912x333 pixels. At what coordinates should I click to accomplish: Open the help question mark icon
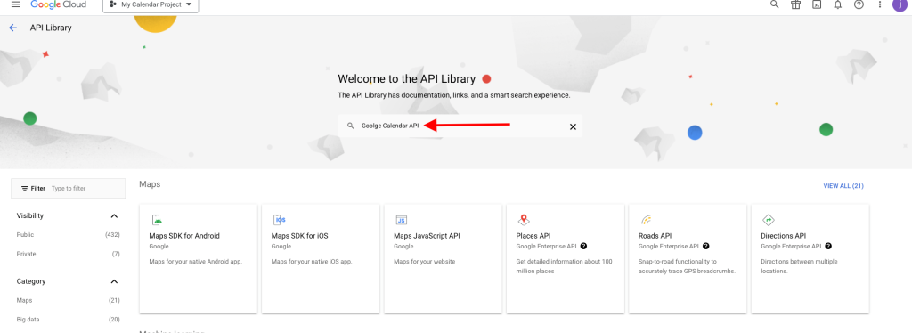859,4
